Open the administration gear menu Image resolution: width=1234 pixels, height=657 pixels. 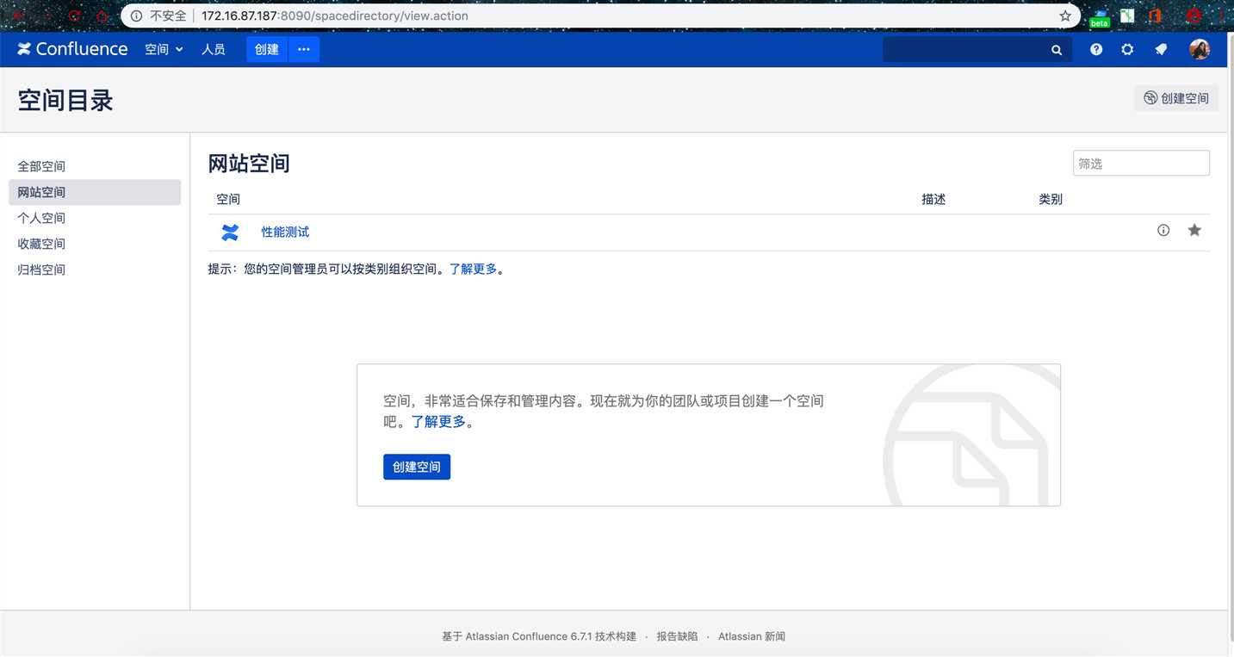pos(1127,50)
